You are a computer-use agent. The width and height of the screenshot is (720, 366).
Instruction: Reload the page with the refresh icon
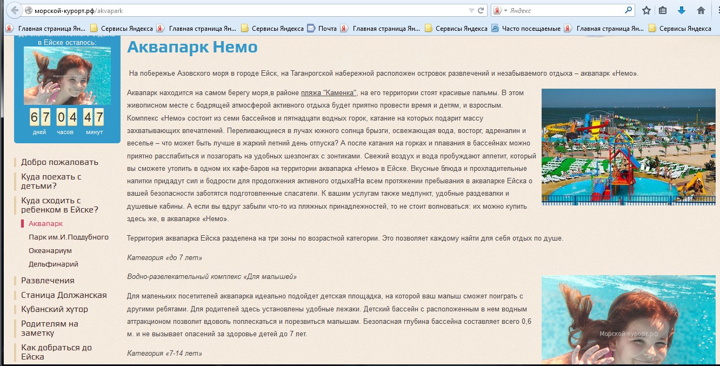click(481, 10)
